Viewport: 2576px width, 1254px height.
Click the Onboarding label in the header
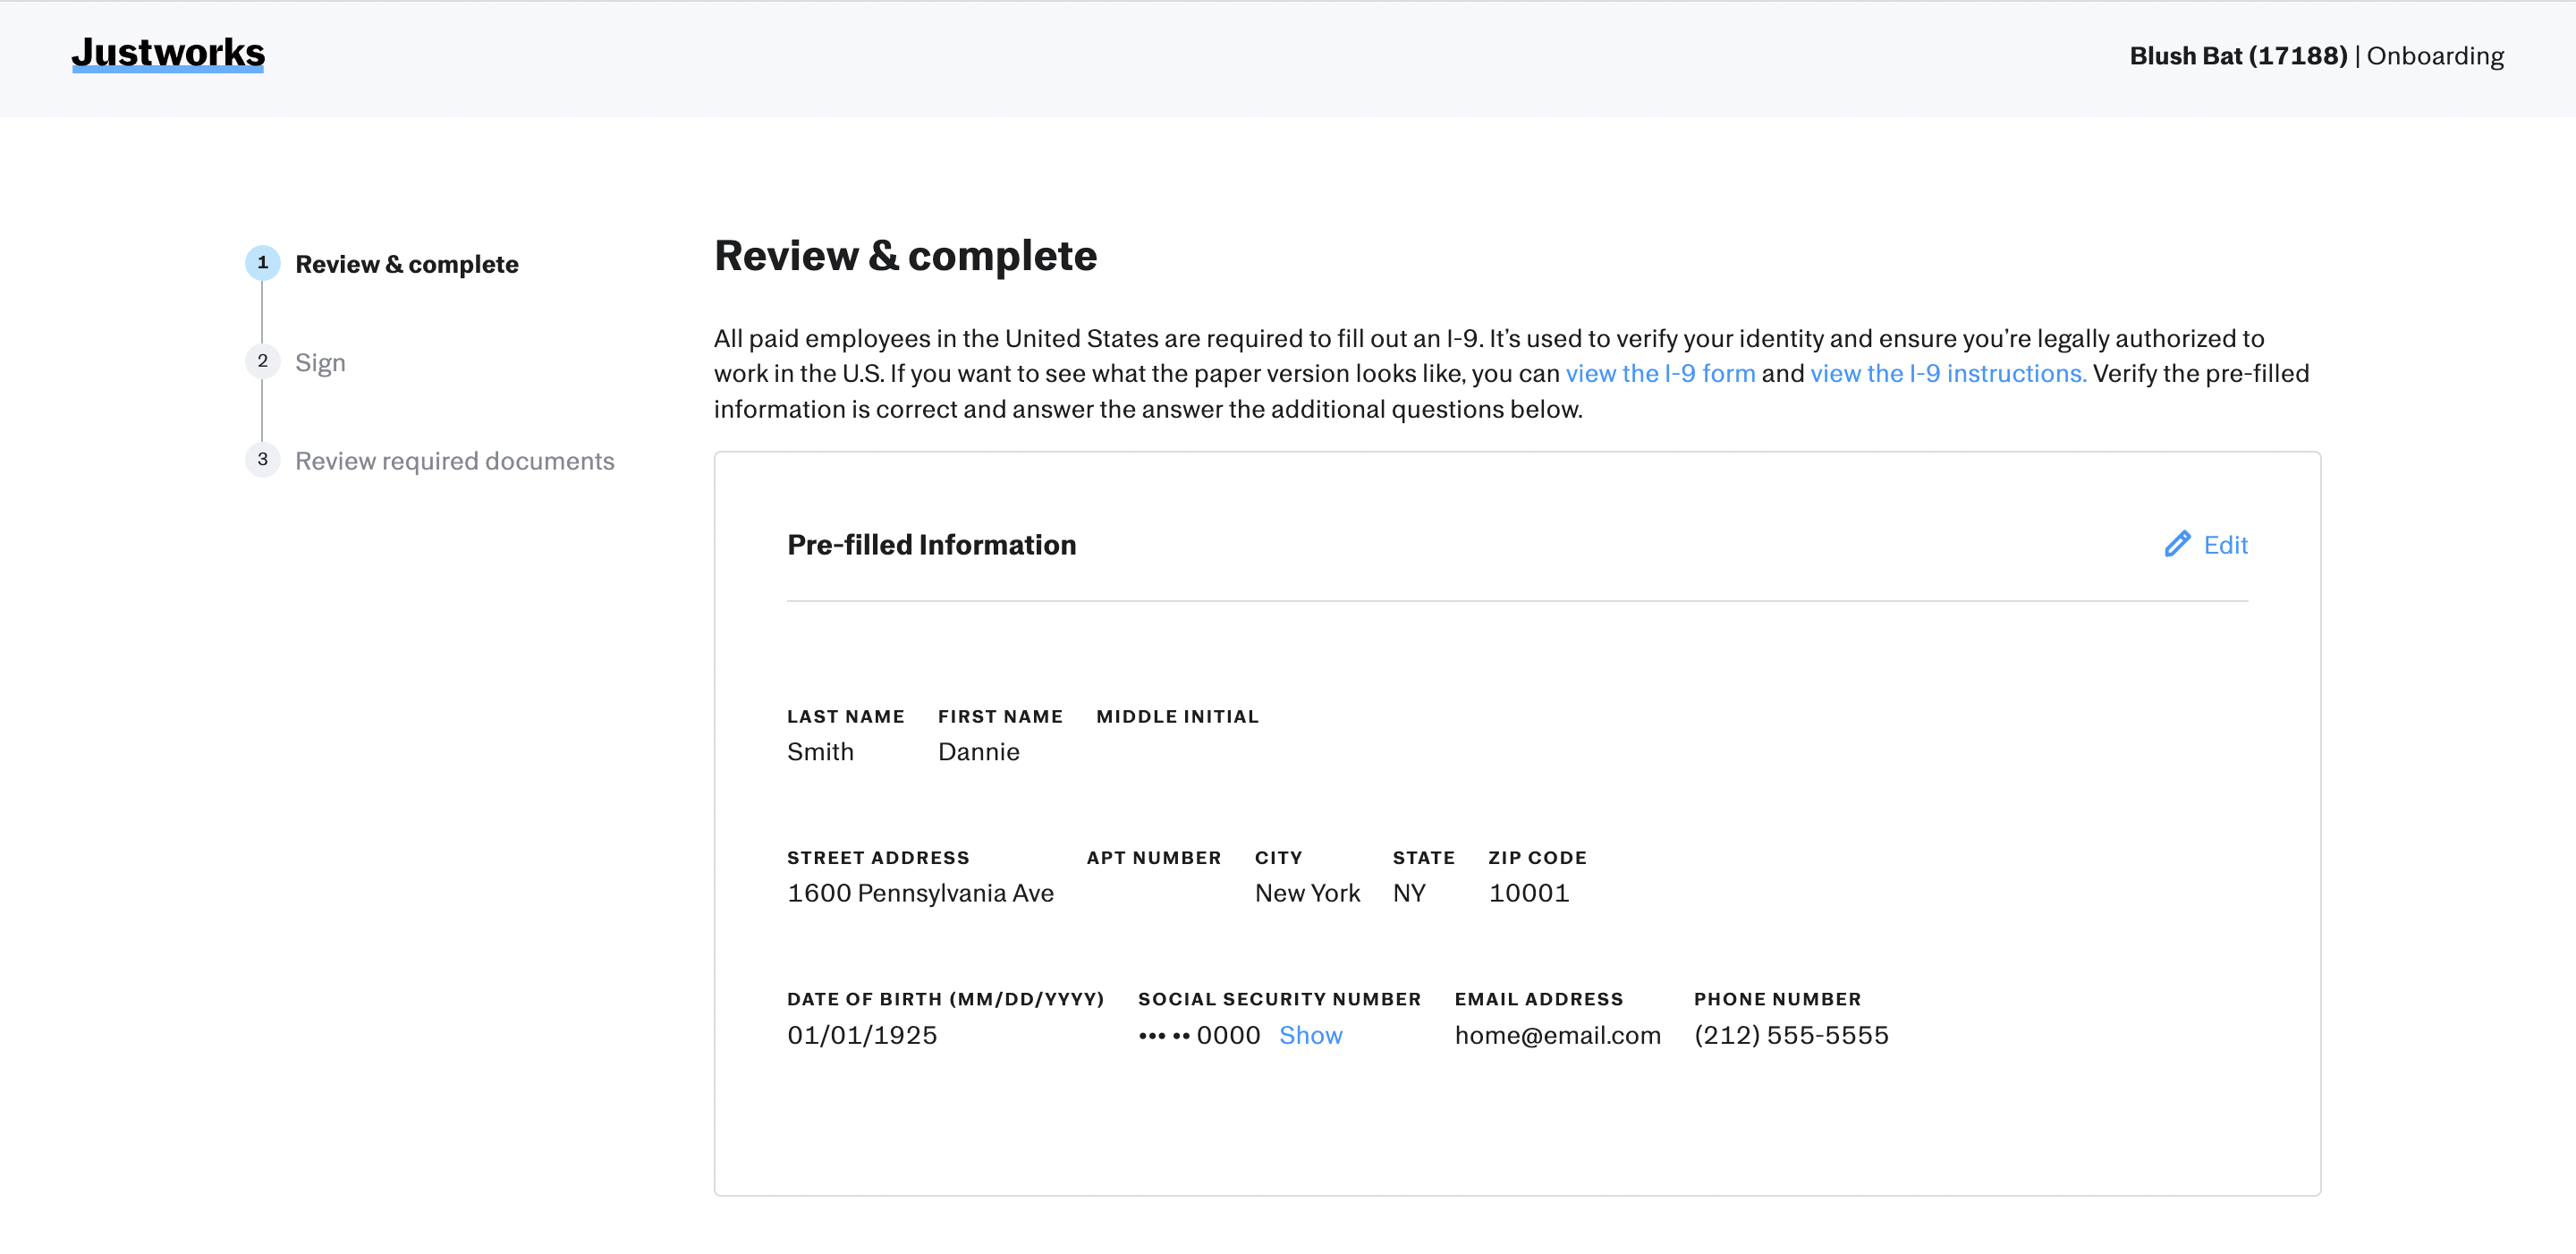coord(2435,56)
